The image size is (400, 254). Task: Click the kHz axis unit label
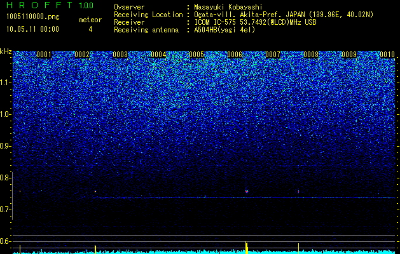(6, 51)
